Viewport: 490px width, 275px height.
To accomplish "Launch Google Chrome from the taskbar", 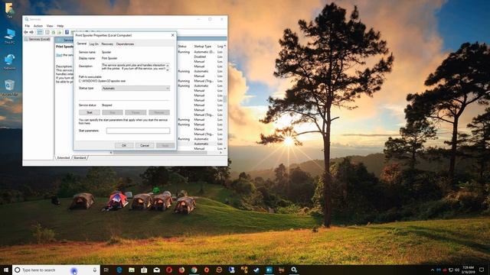I will tap(194, 270).
